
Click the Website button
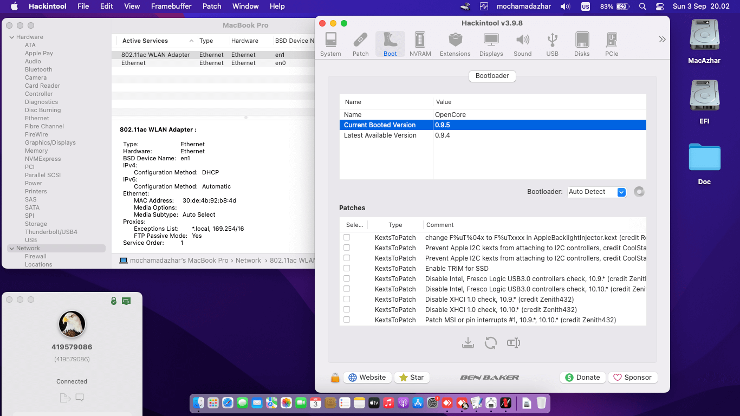click(x=367, y=378)
